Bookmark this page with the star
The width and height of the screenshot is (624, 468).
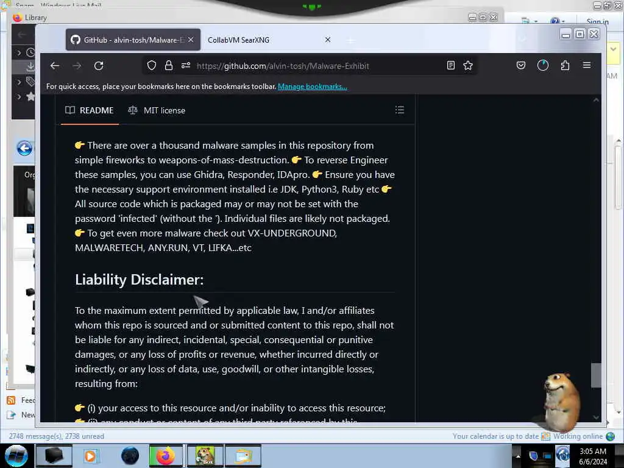468,66
